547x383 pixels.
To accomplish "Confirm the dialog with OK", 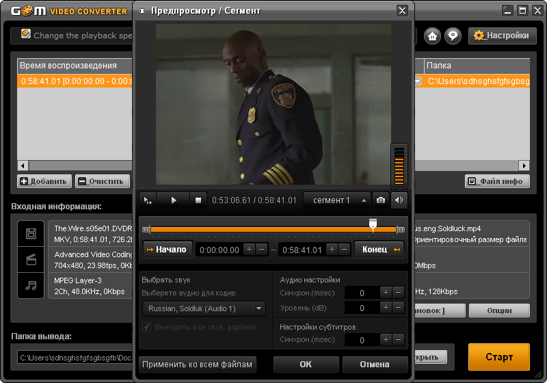I will 306,365.
